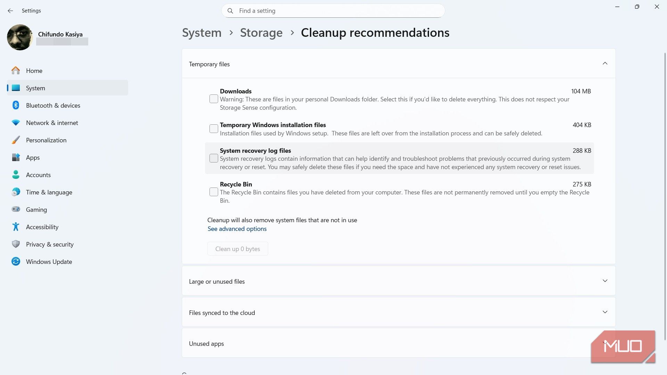This screenshot has height=375, width=667.
Task: Click the See advanced options link
Action: (x=237, y=229)
